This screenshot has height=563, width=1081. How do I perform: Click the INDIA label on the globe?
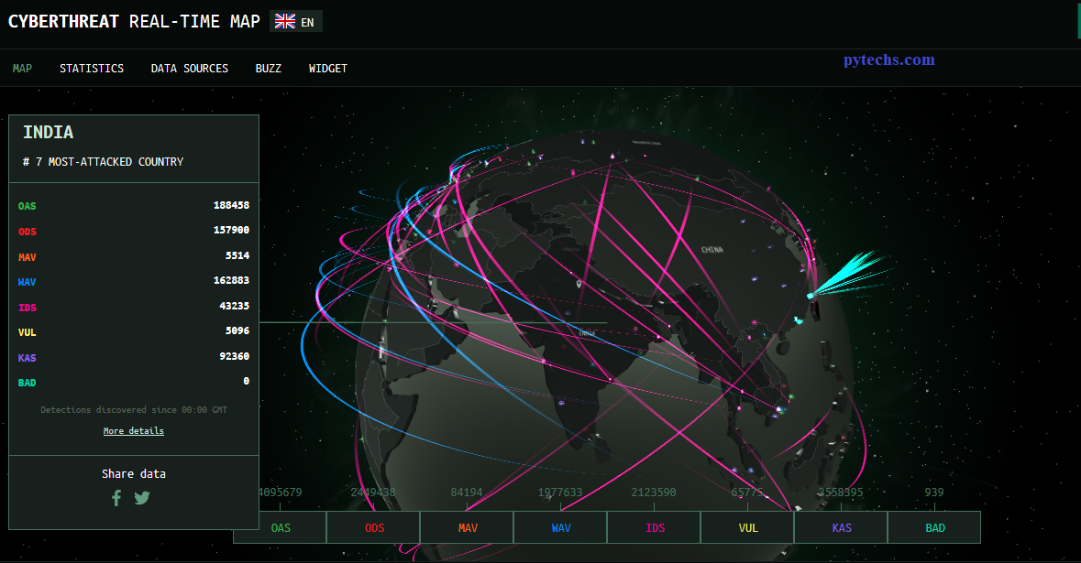pos(587,333)
